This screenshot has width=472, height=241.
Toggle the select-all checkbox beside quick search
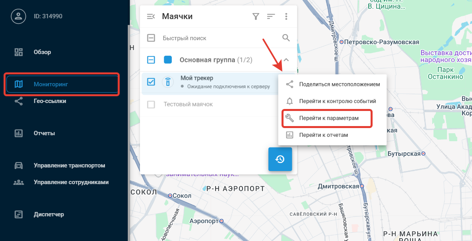151,38
